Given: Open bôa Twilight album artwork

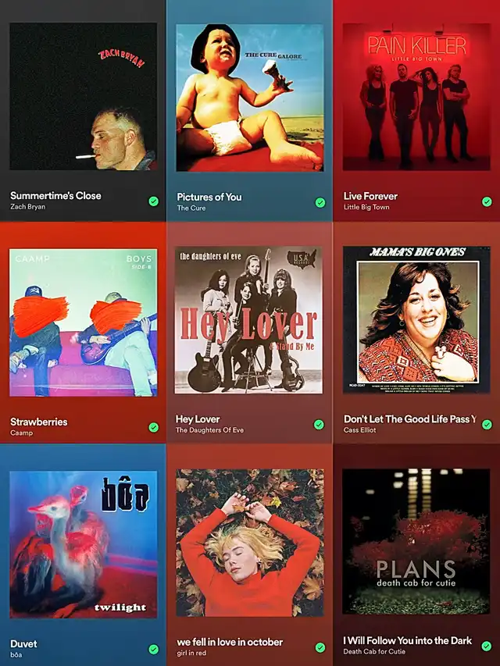Looking at the screenshot, I should coord(84,544).
